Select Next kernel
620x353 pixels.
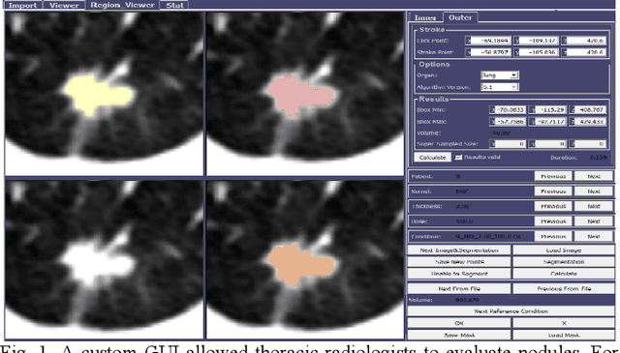click(x=594, y=191)
